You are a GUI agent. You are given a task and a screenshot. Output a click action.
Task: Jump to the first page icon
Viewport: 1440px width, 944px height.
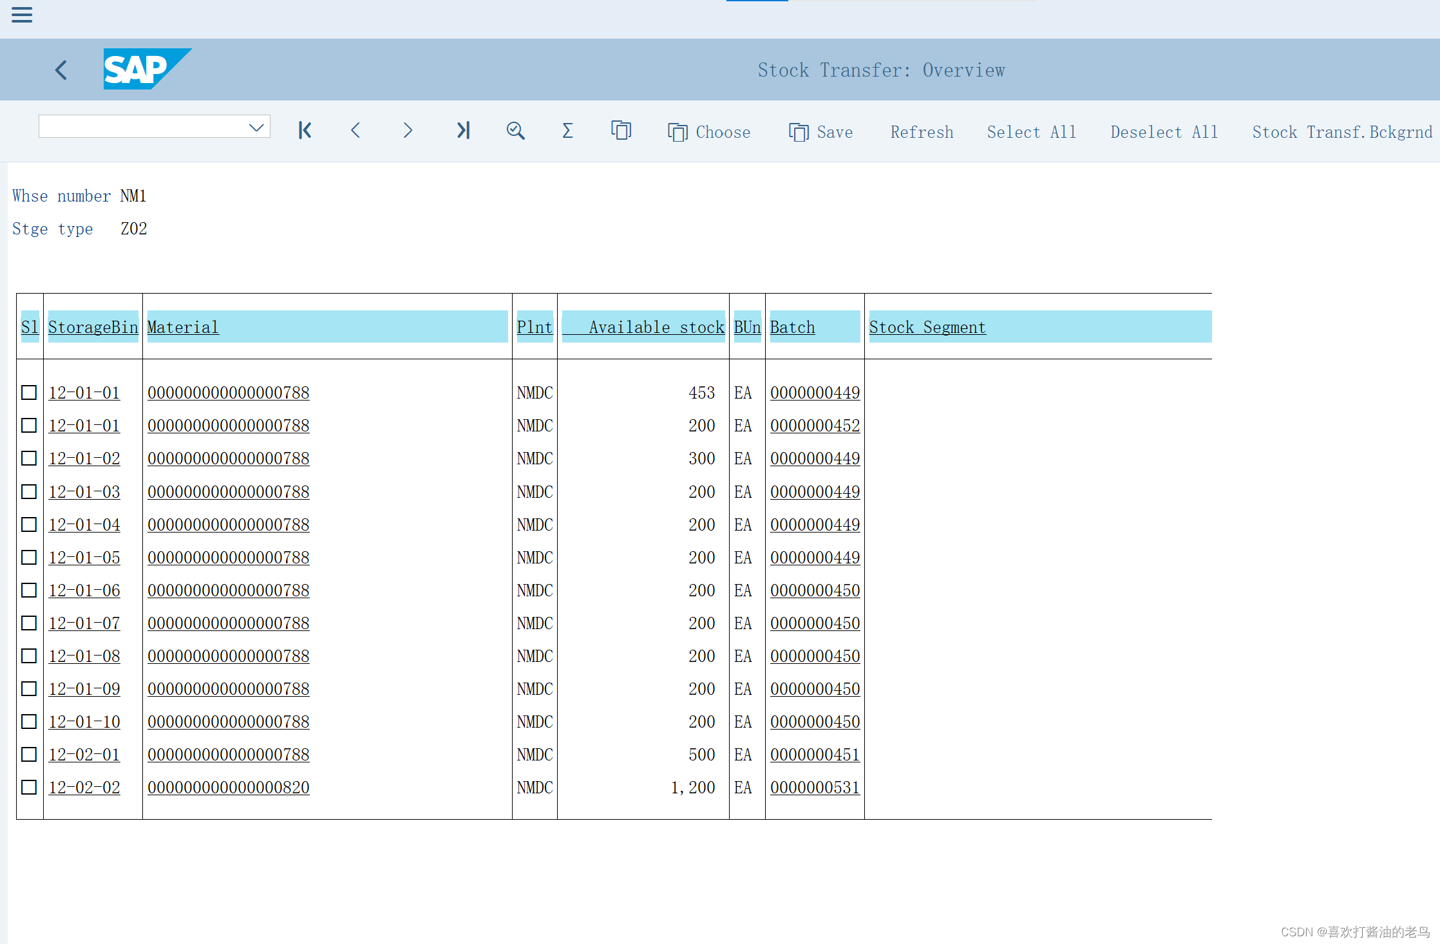coord(305,131)
